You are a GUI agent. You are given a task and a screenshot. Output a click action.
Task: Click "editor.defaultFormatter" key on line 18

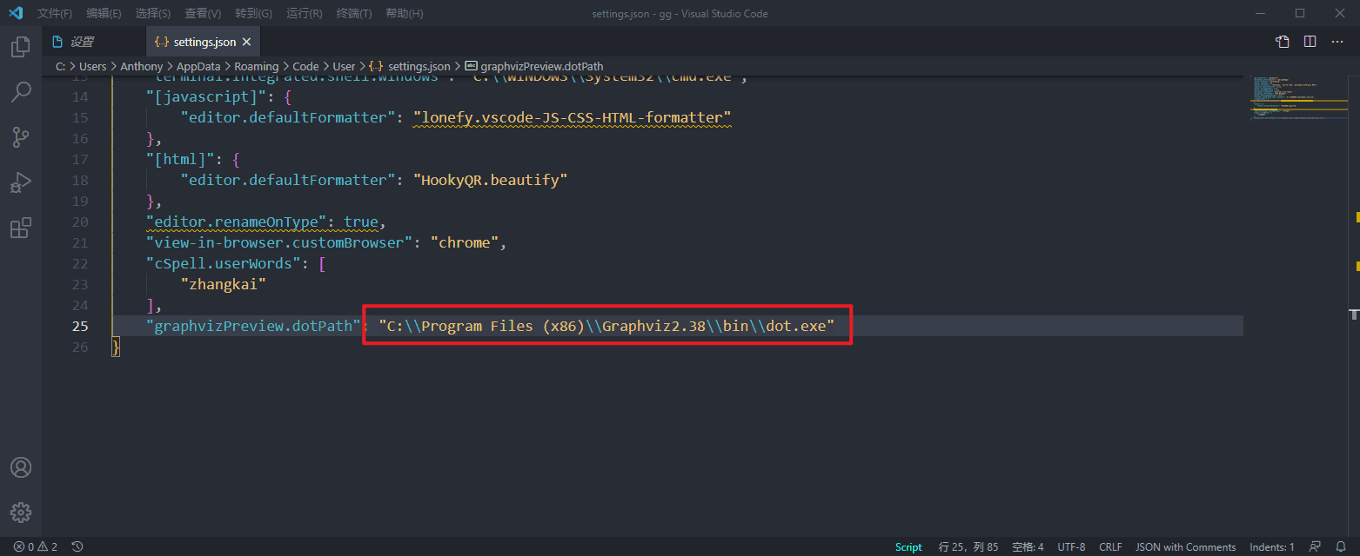tap(289, 181)
